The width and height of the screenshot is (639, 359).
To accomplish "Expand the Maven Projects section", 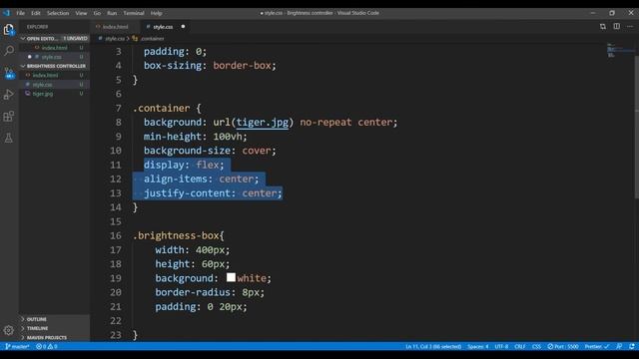I will [54, 337].
